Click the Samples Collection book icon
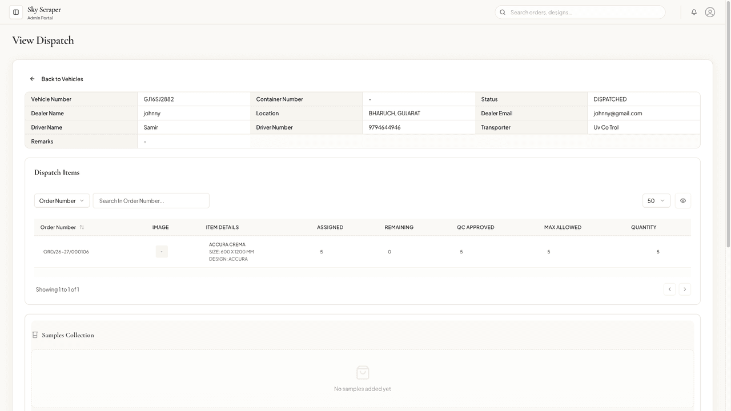This screenshot has height=411, width=731. 35,335
